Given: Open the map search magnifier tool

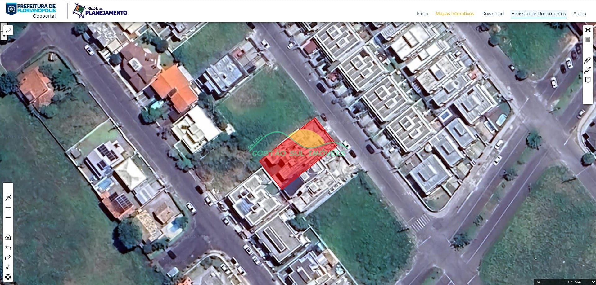Looking at the screenshot, I should pos(8,30).
